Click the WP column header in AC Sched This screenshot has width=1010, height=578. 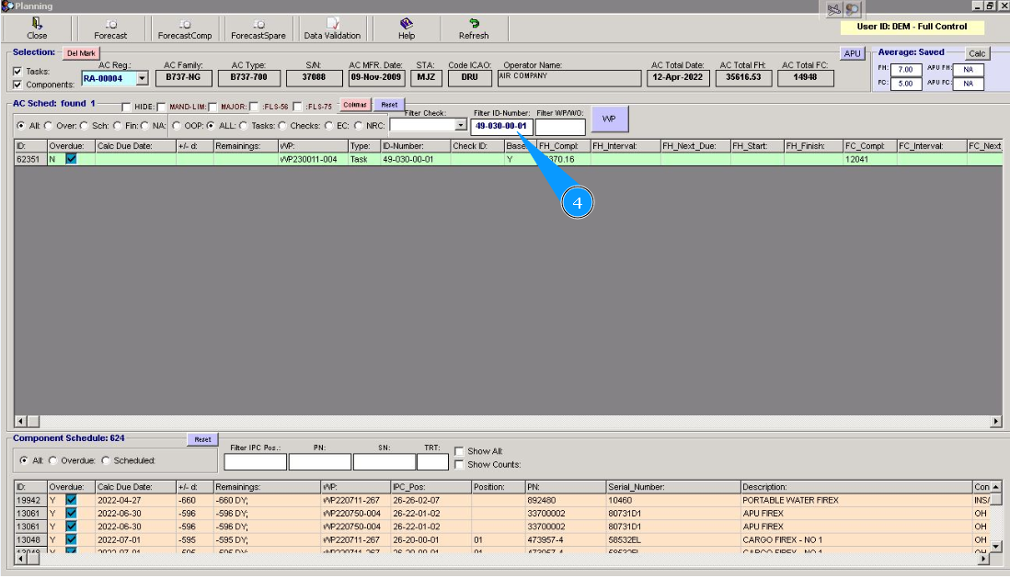pos(311,146)
